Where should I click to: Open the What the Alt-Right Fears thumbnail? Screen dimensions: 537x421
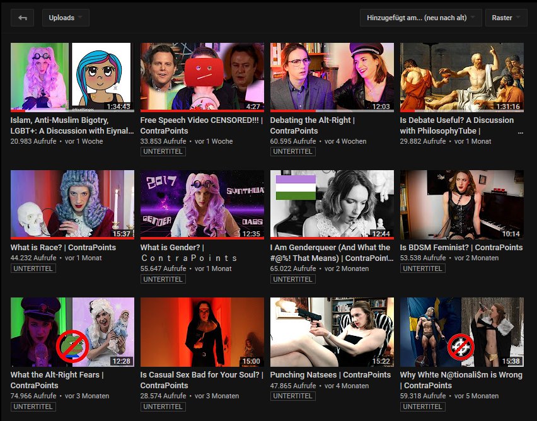tap(72, 332)
